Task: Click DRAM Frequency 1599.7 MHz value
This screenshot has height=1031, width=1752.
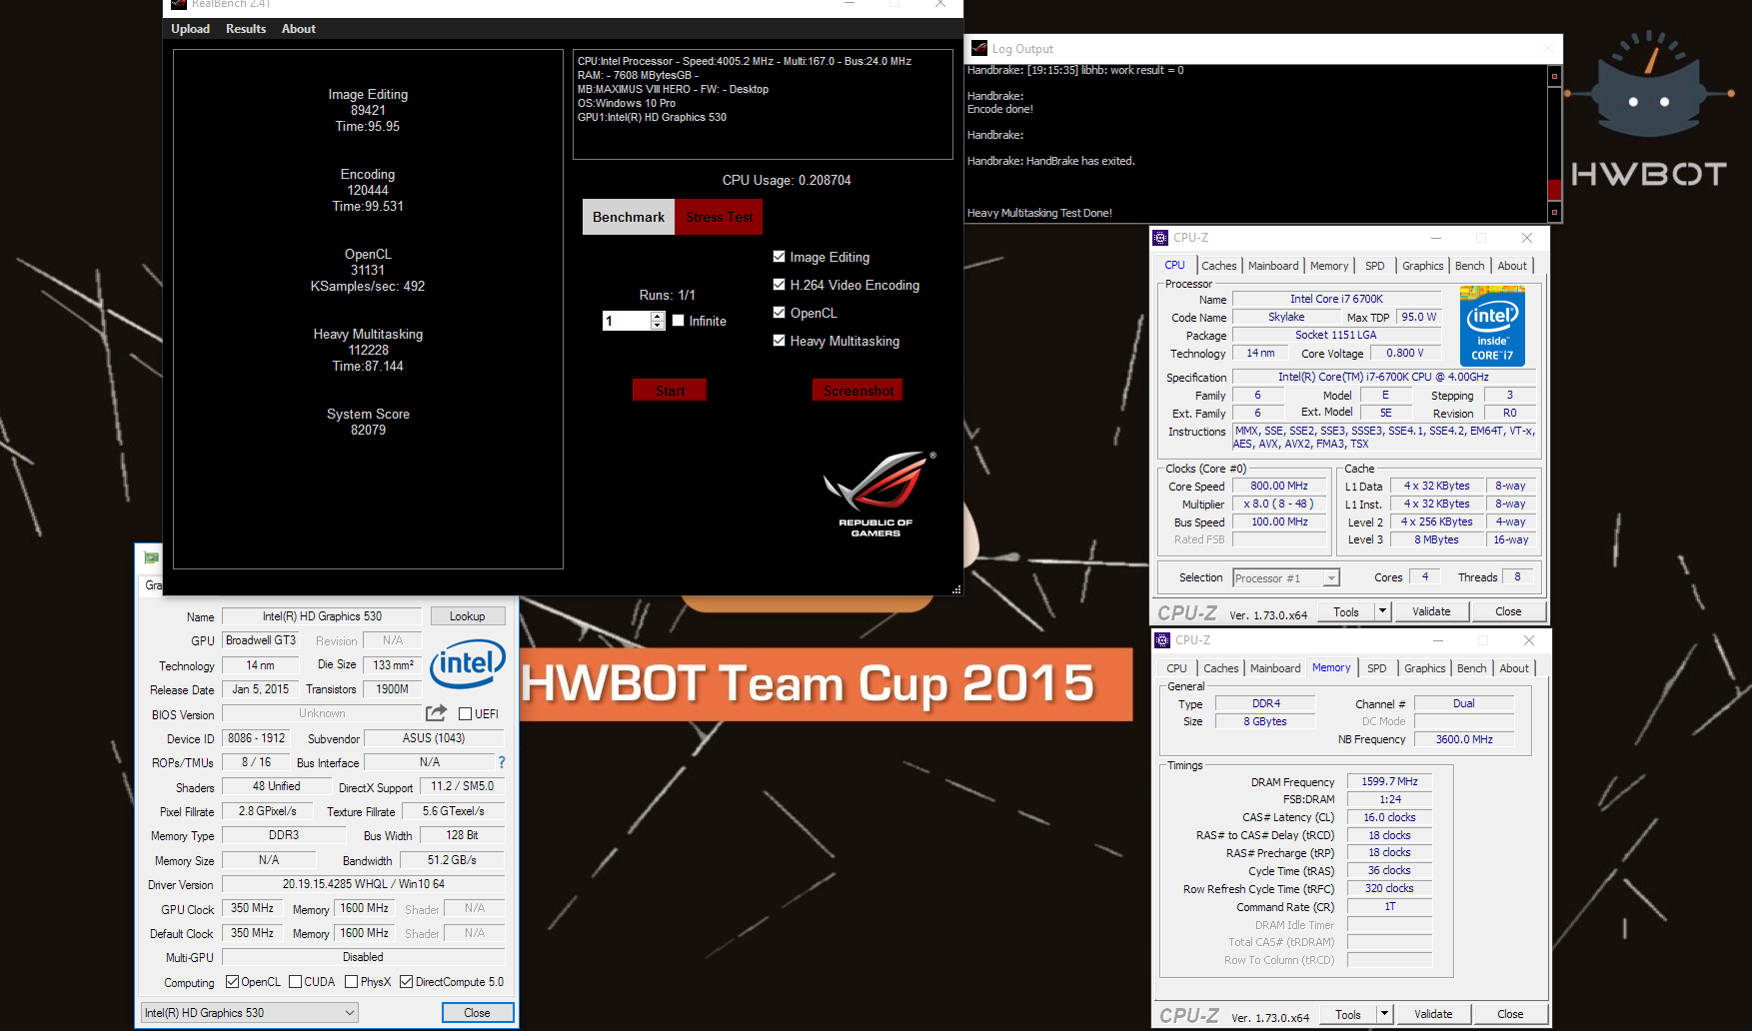Action: [x=1389, y=781]
